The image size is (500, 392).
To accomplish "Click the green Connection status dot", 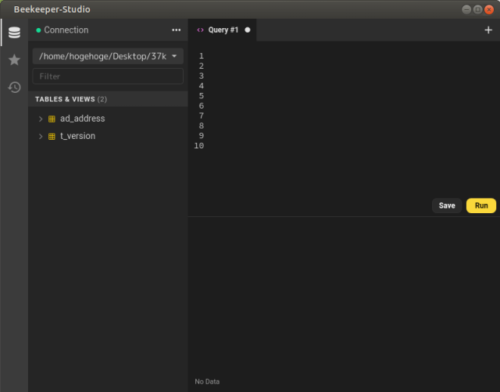I will pyautogui.click(x=38, y=30).
